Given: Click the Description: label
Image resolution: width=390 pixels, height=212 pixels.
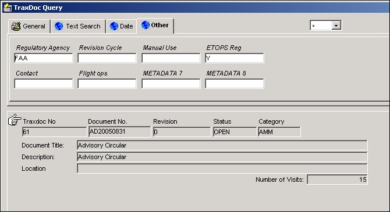Looking at the screenshot, I should 38,157.
